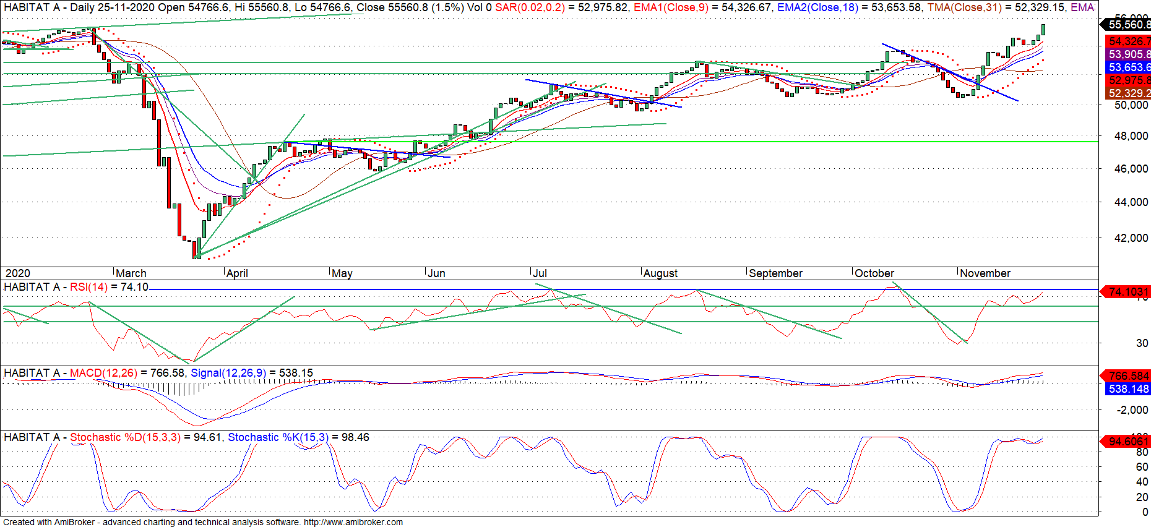Select the "42,000" price axis label
This screenshot has height=527, width=1151.
(x=1131, y=238)
